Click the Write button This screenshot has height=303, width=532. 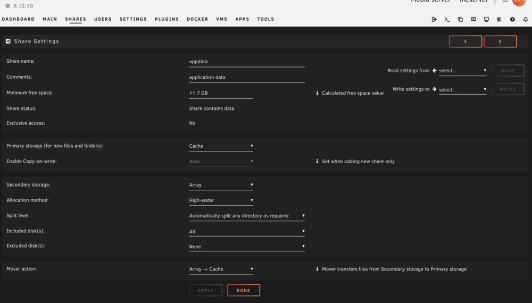[508, 89]
